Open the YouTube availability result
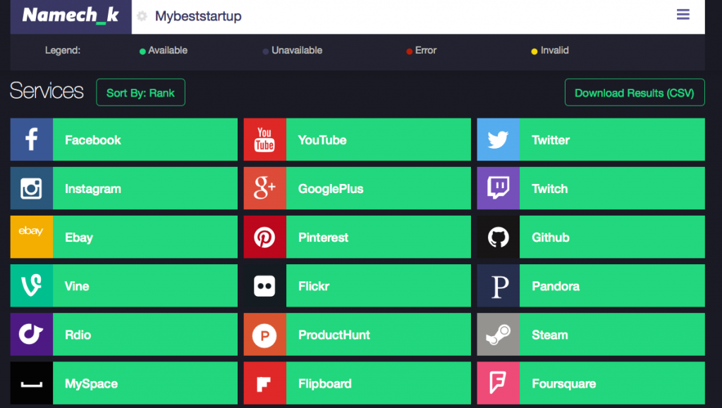 (x=357, y=140)
